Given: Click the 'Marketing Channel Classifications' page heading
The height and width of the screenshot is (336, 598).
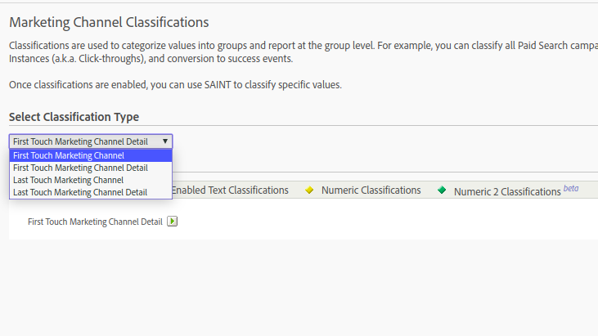Looking at the screenshot, I should coord(109,22).
